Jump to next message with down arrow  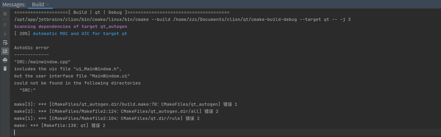tap(5, 34)
